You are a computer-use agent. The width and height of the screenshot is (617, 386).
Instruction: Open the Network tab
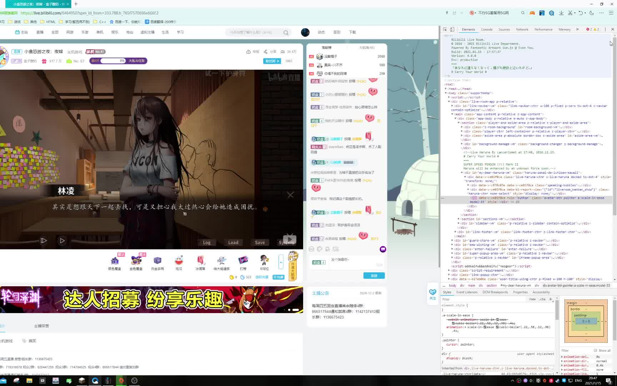pos(522,29)
